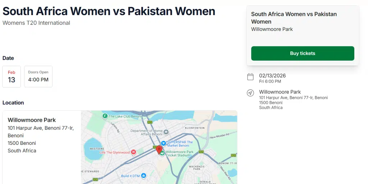Click the Willowmoore Park venue name in sidebar
The image size is (368, 184).
(280, 92)
